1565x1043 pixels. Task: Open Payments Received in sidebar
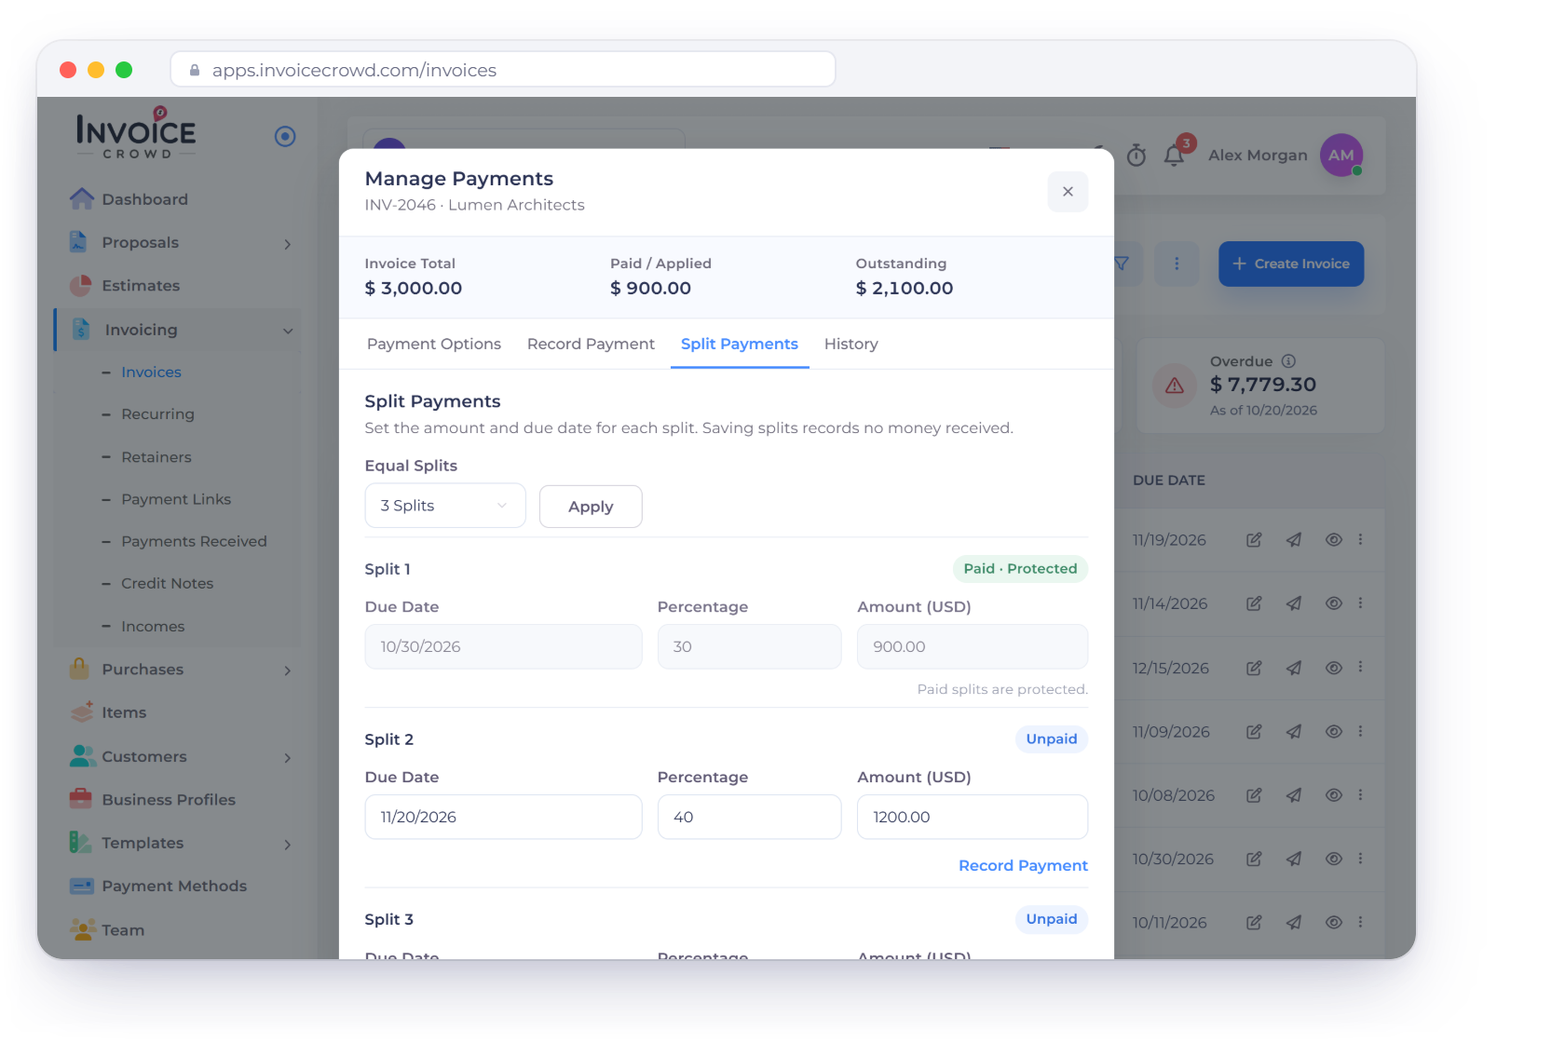tap(194, 541)
